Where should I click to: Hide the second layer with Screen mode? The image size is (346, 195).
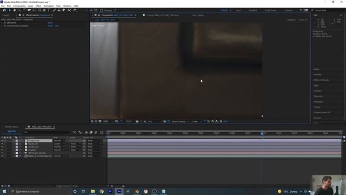(x=2, y=144)
